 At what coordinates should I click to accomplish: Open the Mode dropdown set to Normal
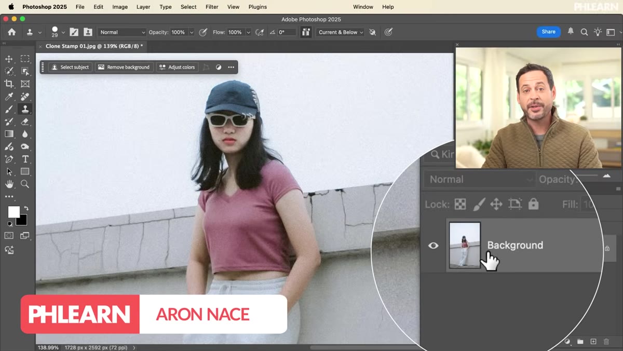pos(123,32)
